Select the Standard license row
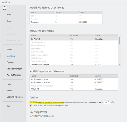Image resolution: width=127 pixels, height=122 pixels. click(66, 19)
